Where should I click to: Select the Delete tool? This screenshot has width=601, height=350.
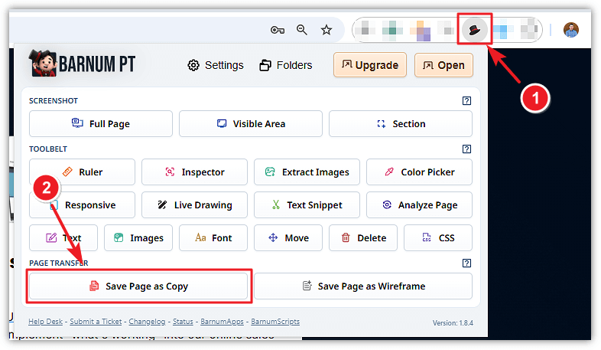[x=363, y=238]
